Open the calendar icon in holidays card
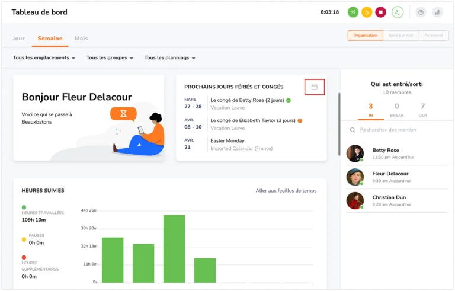The width and height of the screenshot is (455, 291). point(314,87)
